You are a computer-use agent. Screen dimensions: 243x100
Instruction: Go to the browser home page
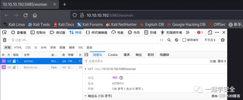tap(35, 15)
